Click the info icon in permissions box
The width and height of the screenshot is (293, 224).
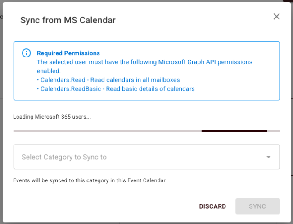27,53
